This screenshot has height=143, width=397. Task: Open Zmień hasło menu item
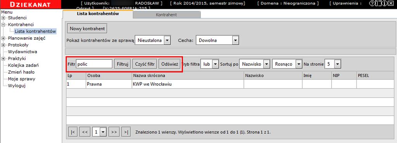click(x=21, y=72)
